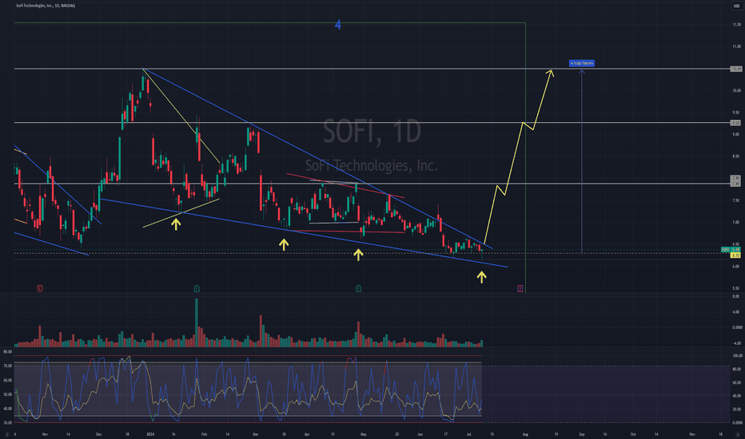Click the SoFi Technologies symbol title

(x=46, y=6)
